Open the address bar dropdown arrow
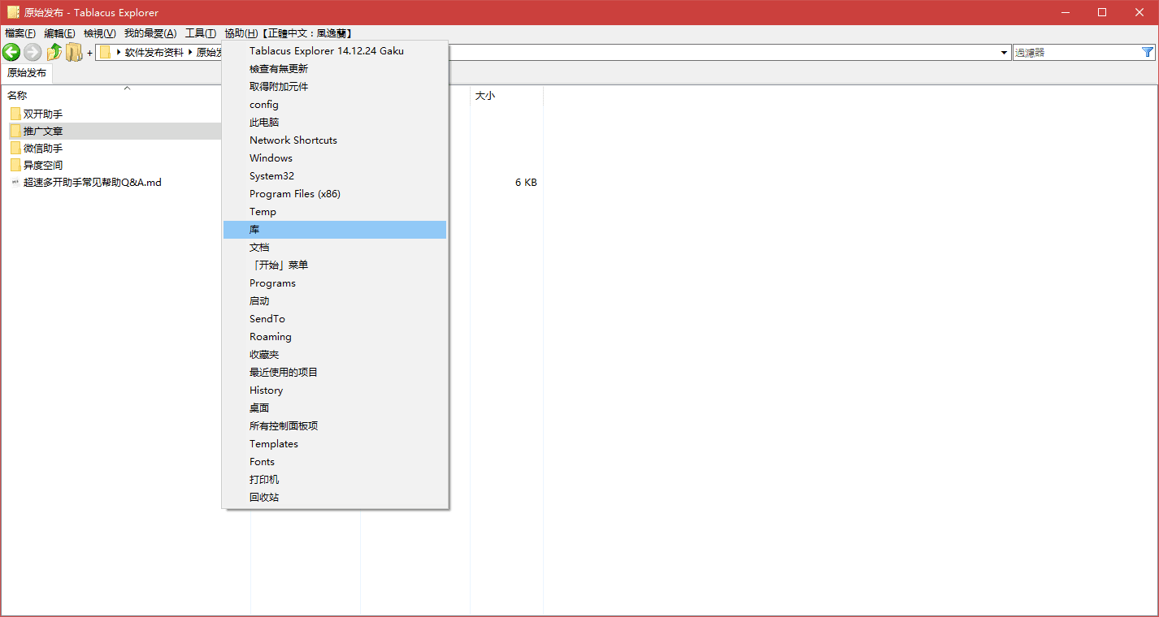The height and width of the screenshot is (617, 1159). 1002,52
